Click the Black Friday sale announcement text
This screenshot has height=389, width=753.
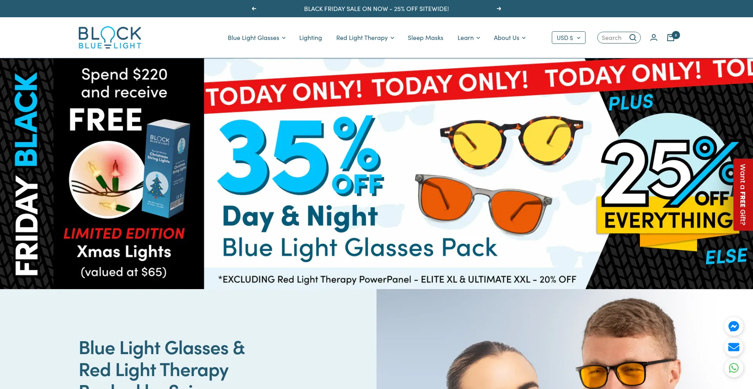376,9
